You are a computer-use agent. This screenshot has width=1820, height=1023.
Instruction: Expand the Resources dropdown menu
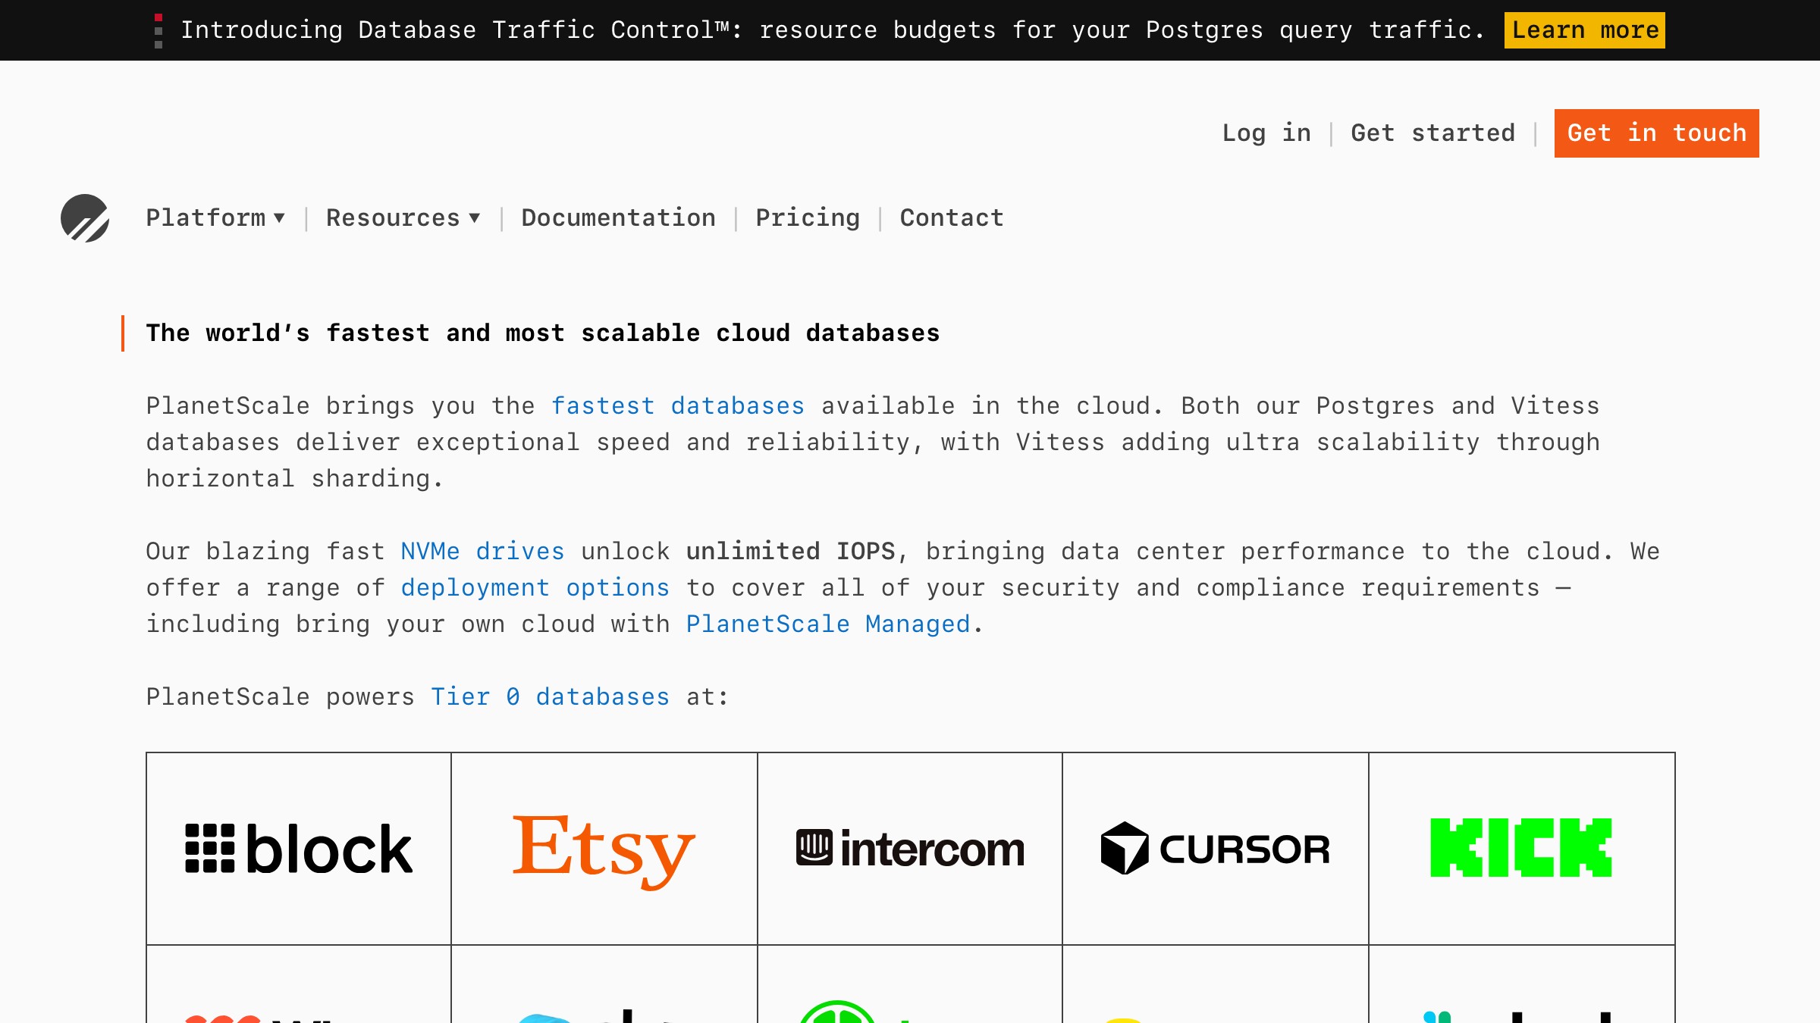(403, 218)
